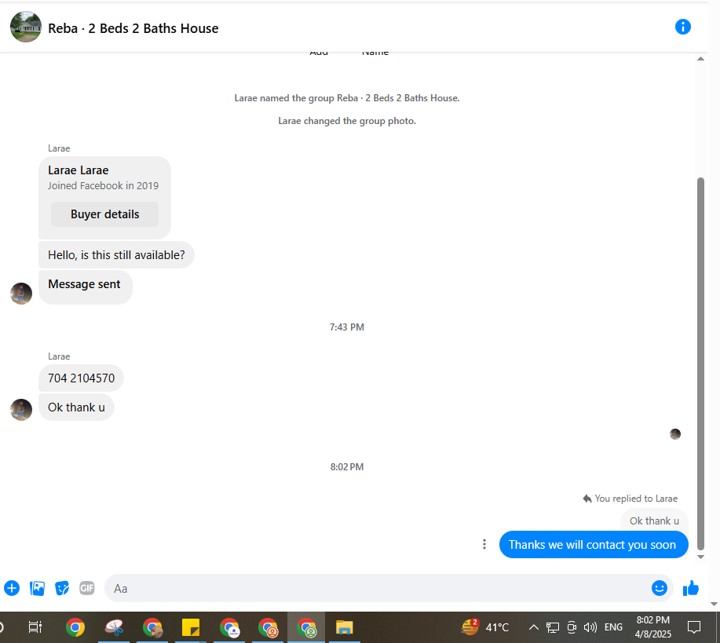Click 'Joined Facebook in 2019' text
Screen dimensions: 720x643
click(x=103, y=186)
